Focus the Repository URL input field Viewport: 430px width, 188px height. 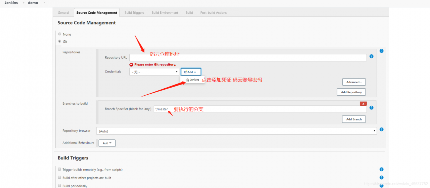[x=248, y=58]
